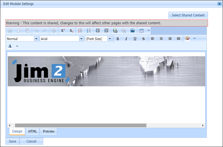The height and width of the screenshot is (147, 223).
Task: Click the Cut scissors icon
Action: [10, 31]
